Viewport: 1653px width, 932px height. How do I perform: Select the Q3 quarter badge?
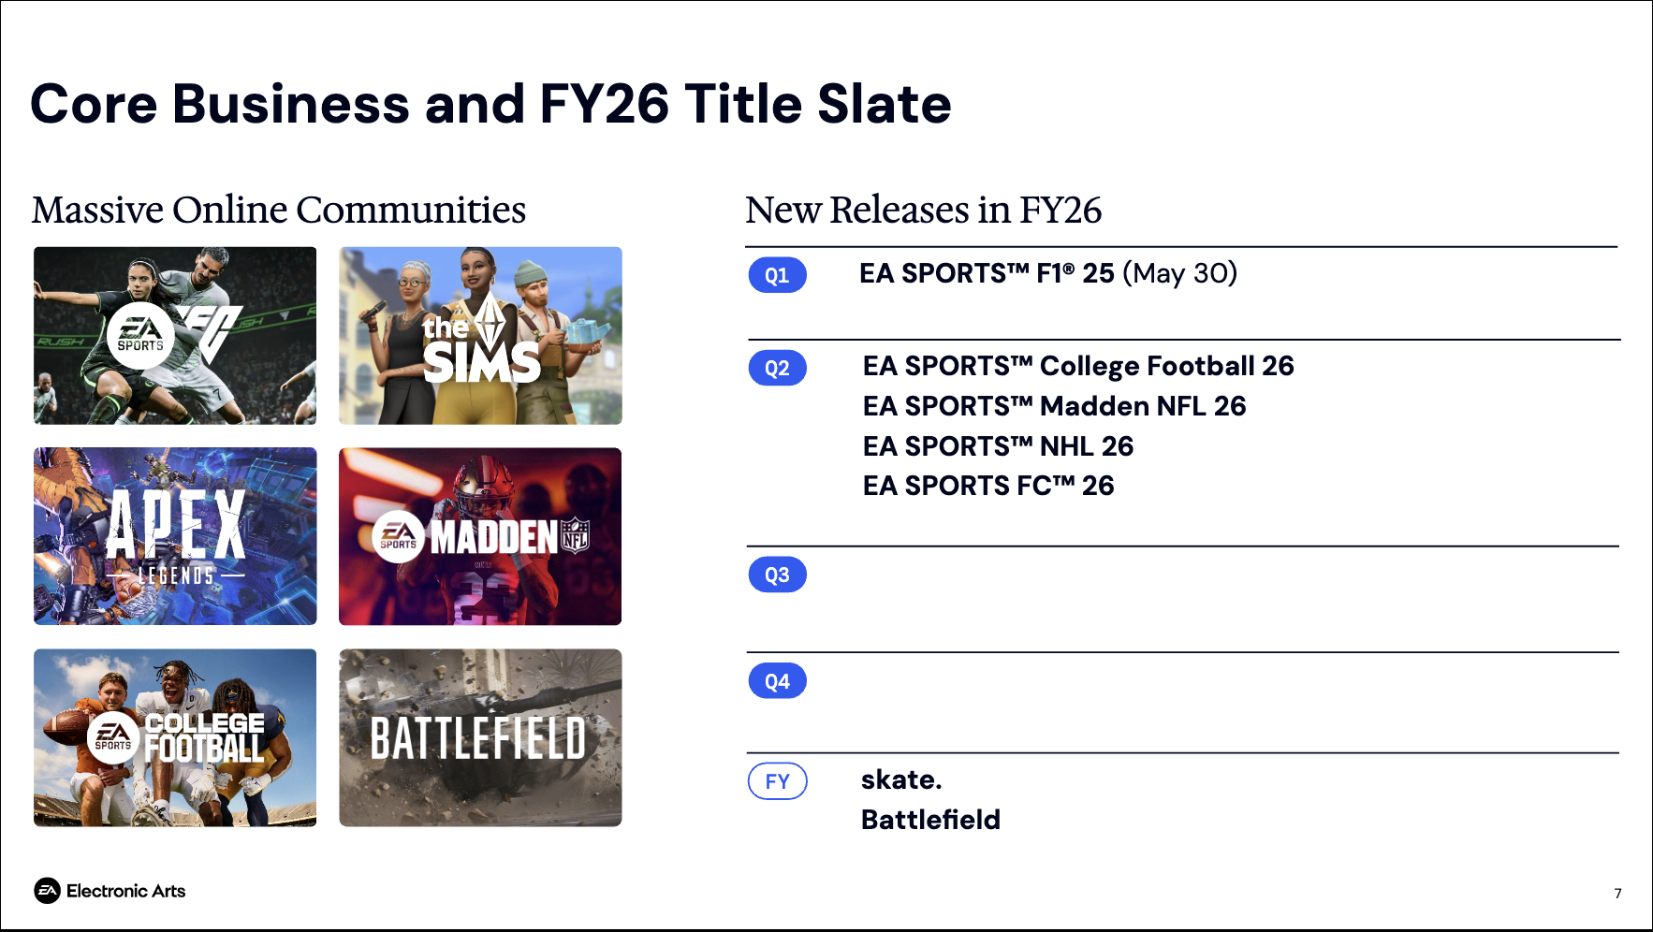pos(777,575)
